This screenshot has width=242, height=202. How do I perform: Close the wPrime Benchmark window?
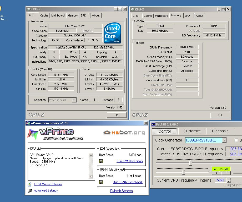point(145,123)
